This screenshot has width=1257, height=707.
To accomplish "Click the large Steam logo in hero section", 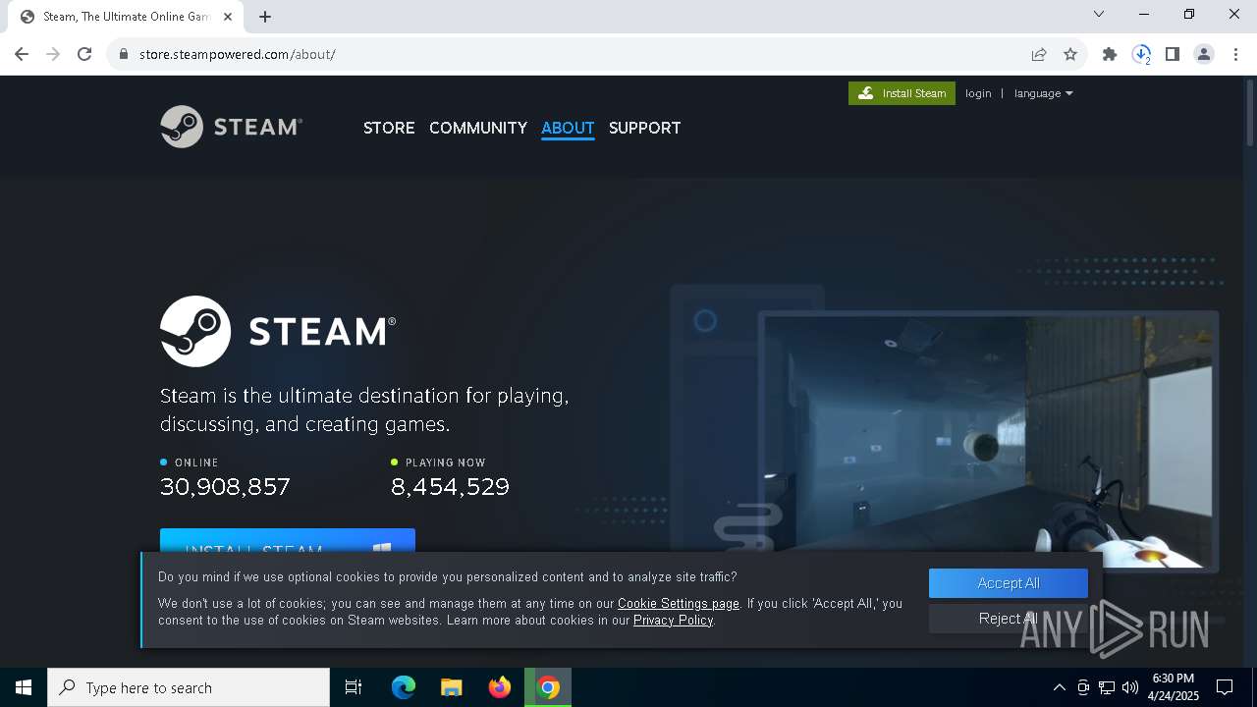I will pos(278,332).
